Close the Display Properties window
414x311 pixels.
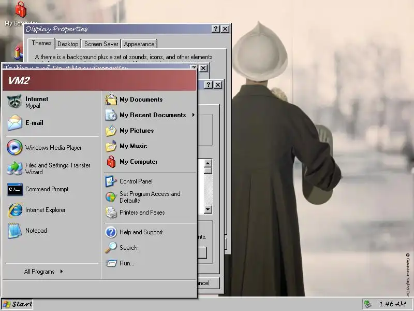[x=225, y=29]
